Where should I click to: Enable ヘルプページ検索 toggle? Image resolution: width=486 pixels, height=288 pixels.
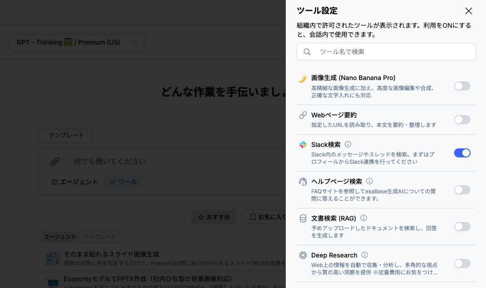[x=462, y=190]
